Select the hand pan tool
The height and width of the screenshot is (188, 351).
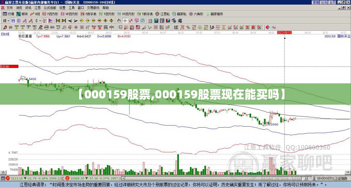[x=119, y=21]
